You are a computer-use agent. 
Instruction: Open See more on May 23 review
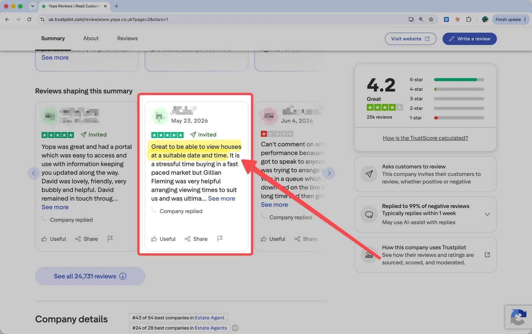click(x=221, y=199)
